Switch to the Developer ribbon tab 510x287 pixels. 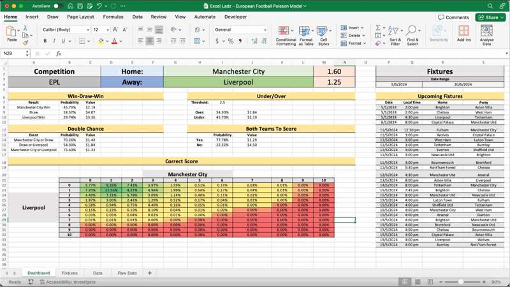235,17
